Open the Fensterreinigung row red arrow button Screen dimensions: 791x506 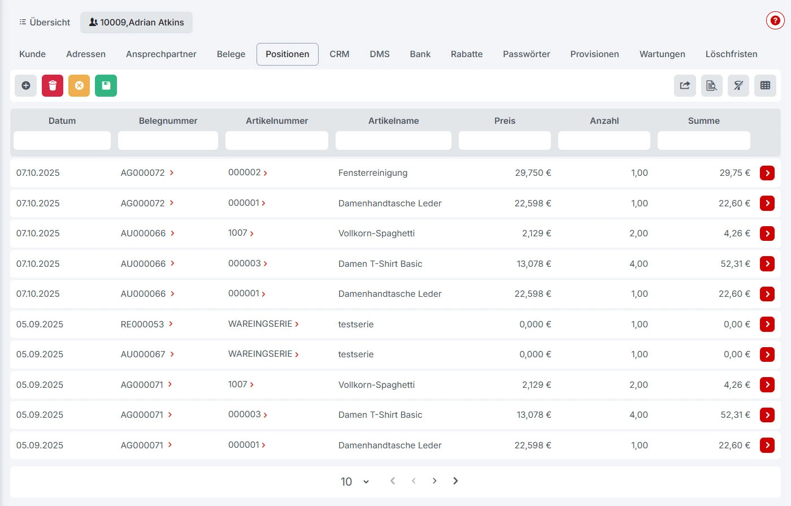(767, 173)
